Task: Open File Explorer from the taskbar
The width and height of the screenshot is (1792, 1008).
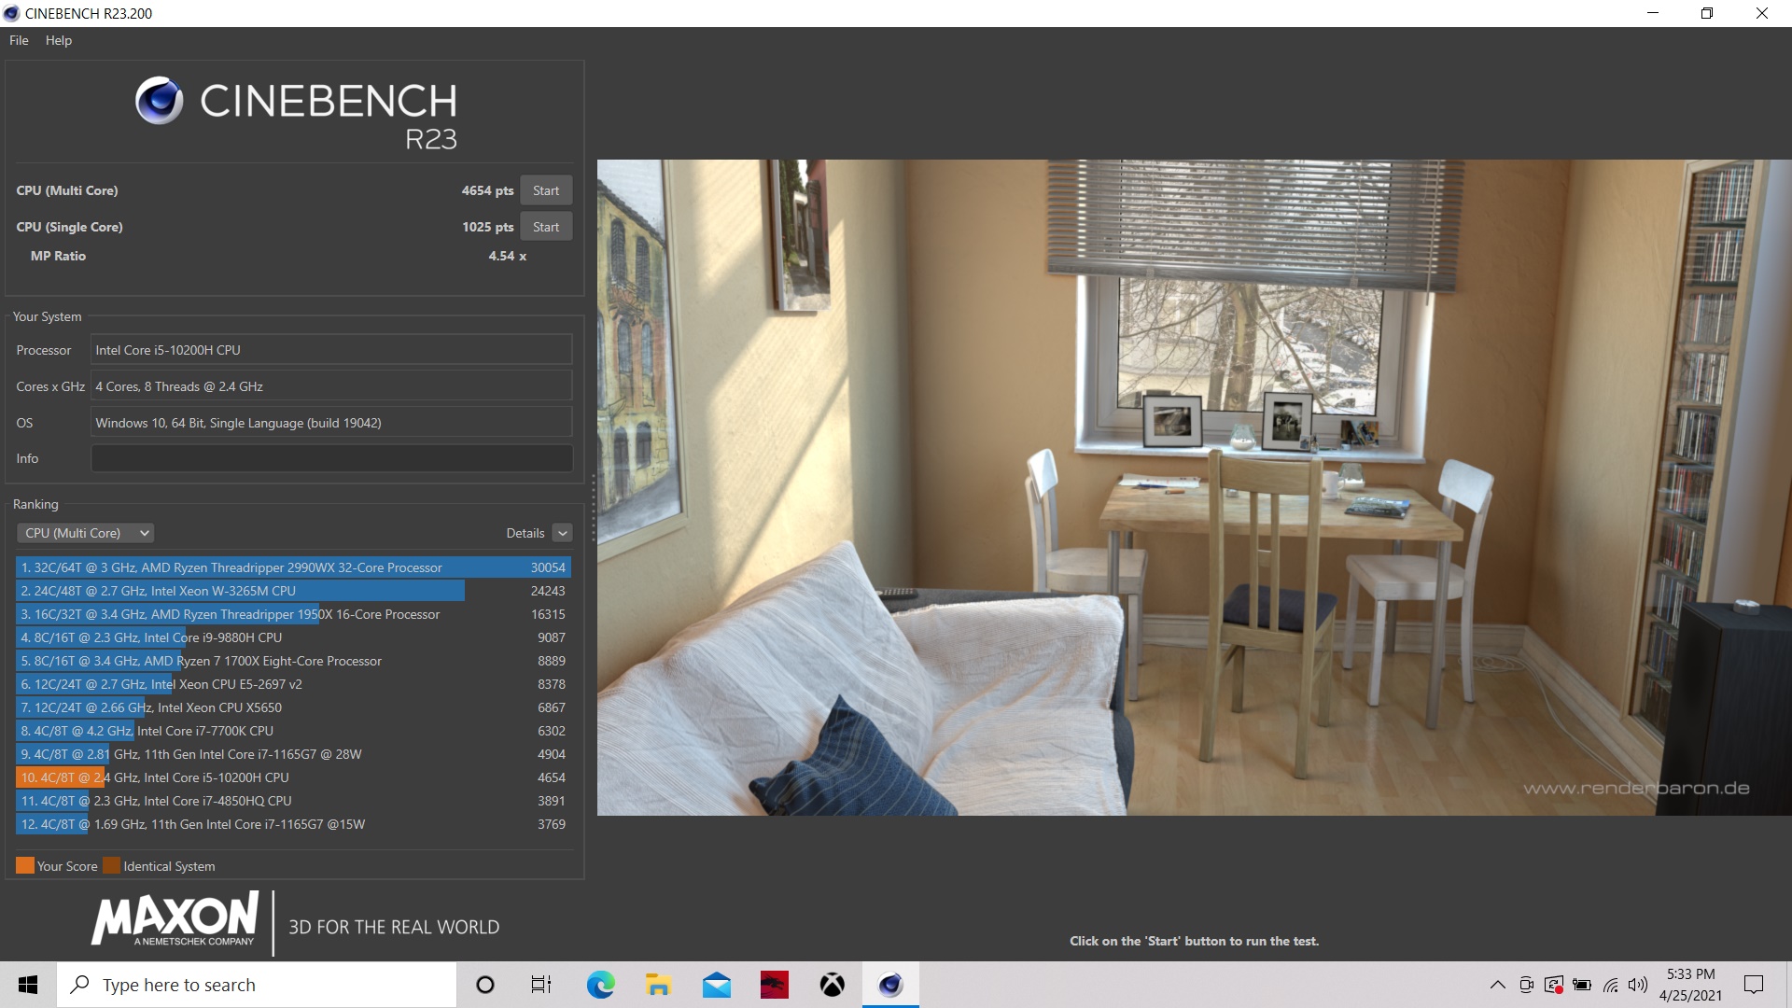Action: click(658, 985)
